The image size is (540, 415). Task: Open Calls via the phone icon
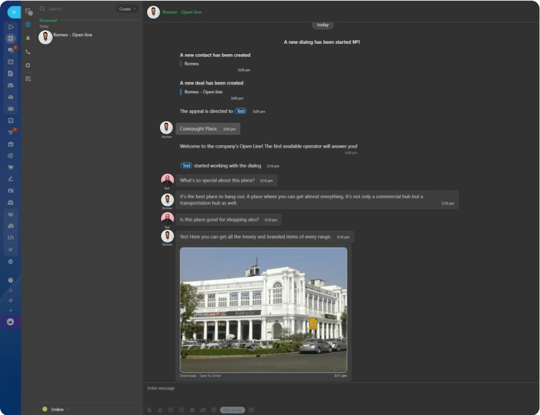click(27, 51)
